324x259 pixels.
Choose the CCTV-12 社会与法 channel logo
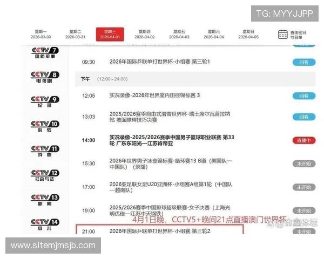click(x=45, y=175)
